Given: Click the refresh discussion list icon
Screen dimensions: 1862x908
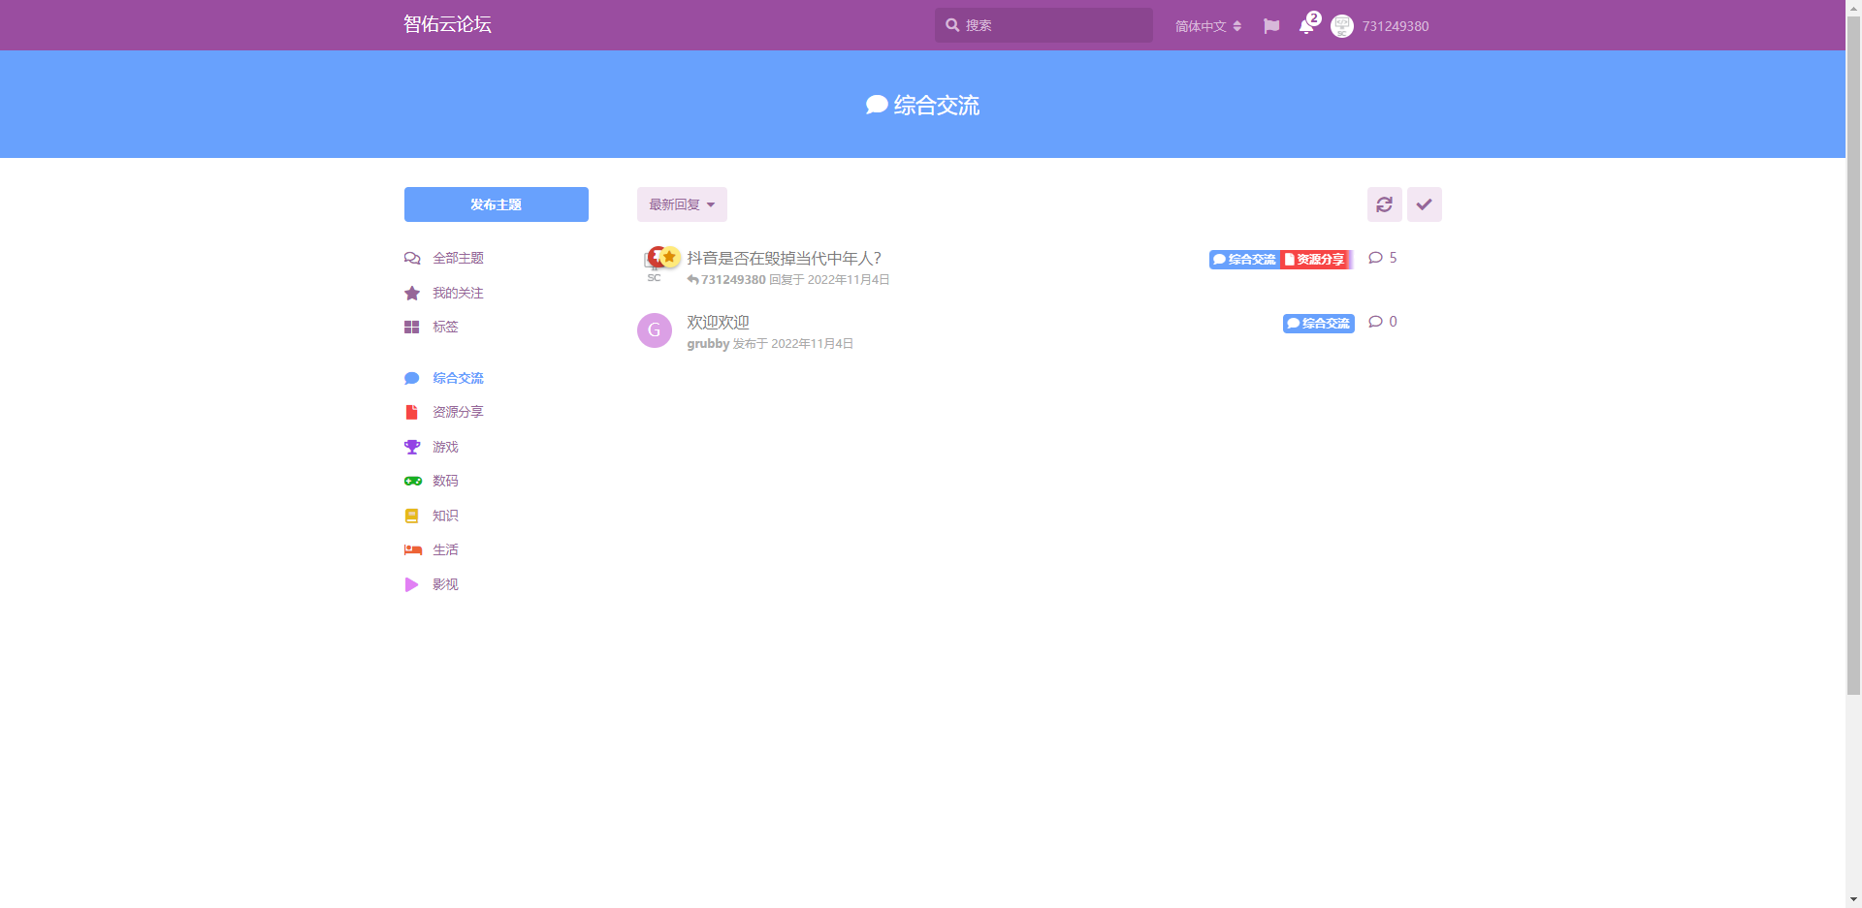Looking at the screenshot, I should (x=1384, y=204).
